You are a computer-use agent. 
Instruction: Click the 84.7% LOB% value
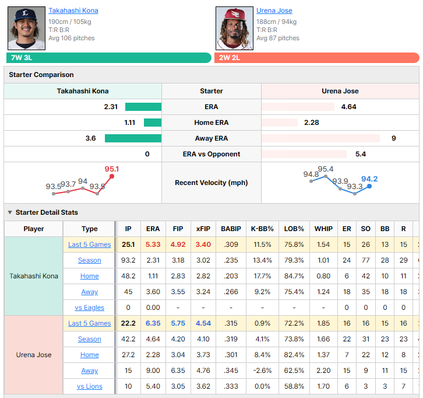294,276
